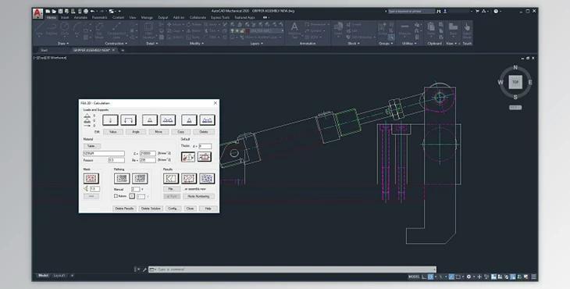
Task: Switch to the Layout1 tab
Action: [x=59, y=276]
